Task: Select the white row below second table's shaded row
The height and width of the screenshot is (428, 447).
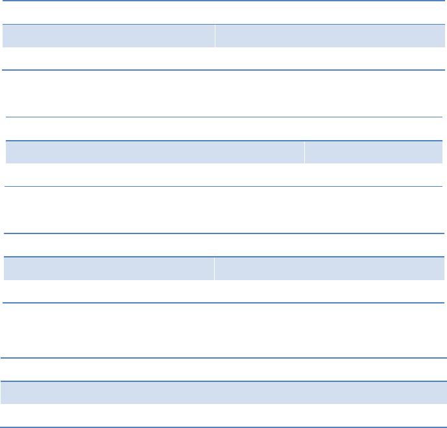Action: 224,174
